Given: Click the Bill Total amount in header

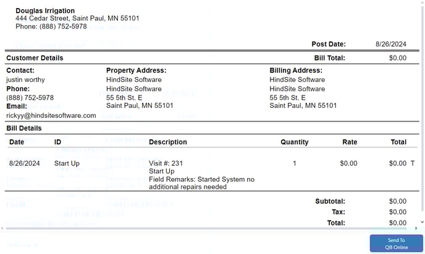Looking at the screenshot, I should tap(398, 58).
